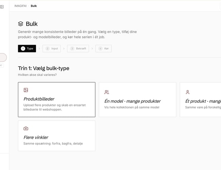Open the IMAGIFAI breadcrumb link
221x170 pixels.
click(20, 6)
